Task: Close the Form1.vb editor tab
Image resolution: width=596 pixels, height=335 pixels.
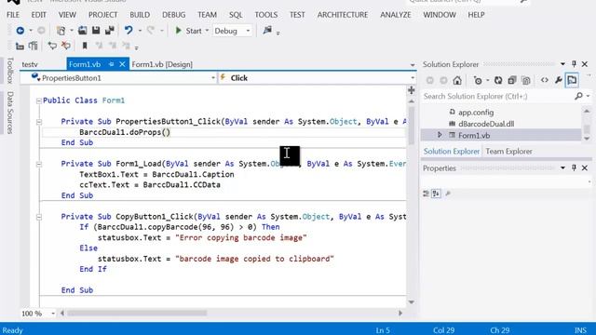Action: (122, 64)
